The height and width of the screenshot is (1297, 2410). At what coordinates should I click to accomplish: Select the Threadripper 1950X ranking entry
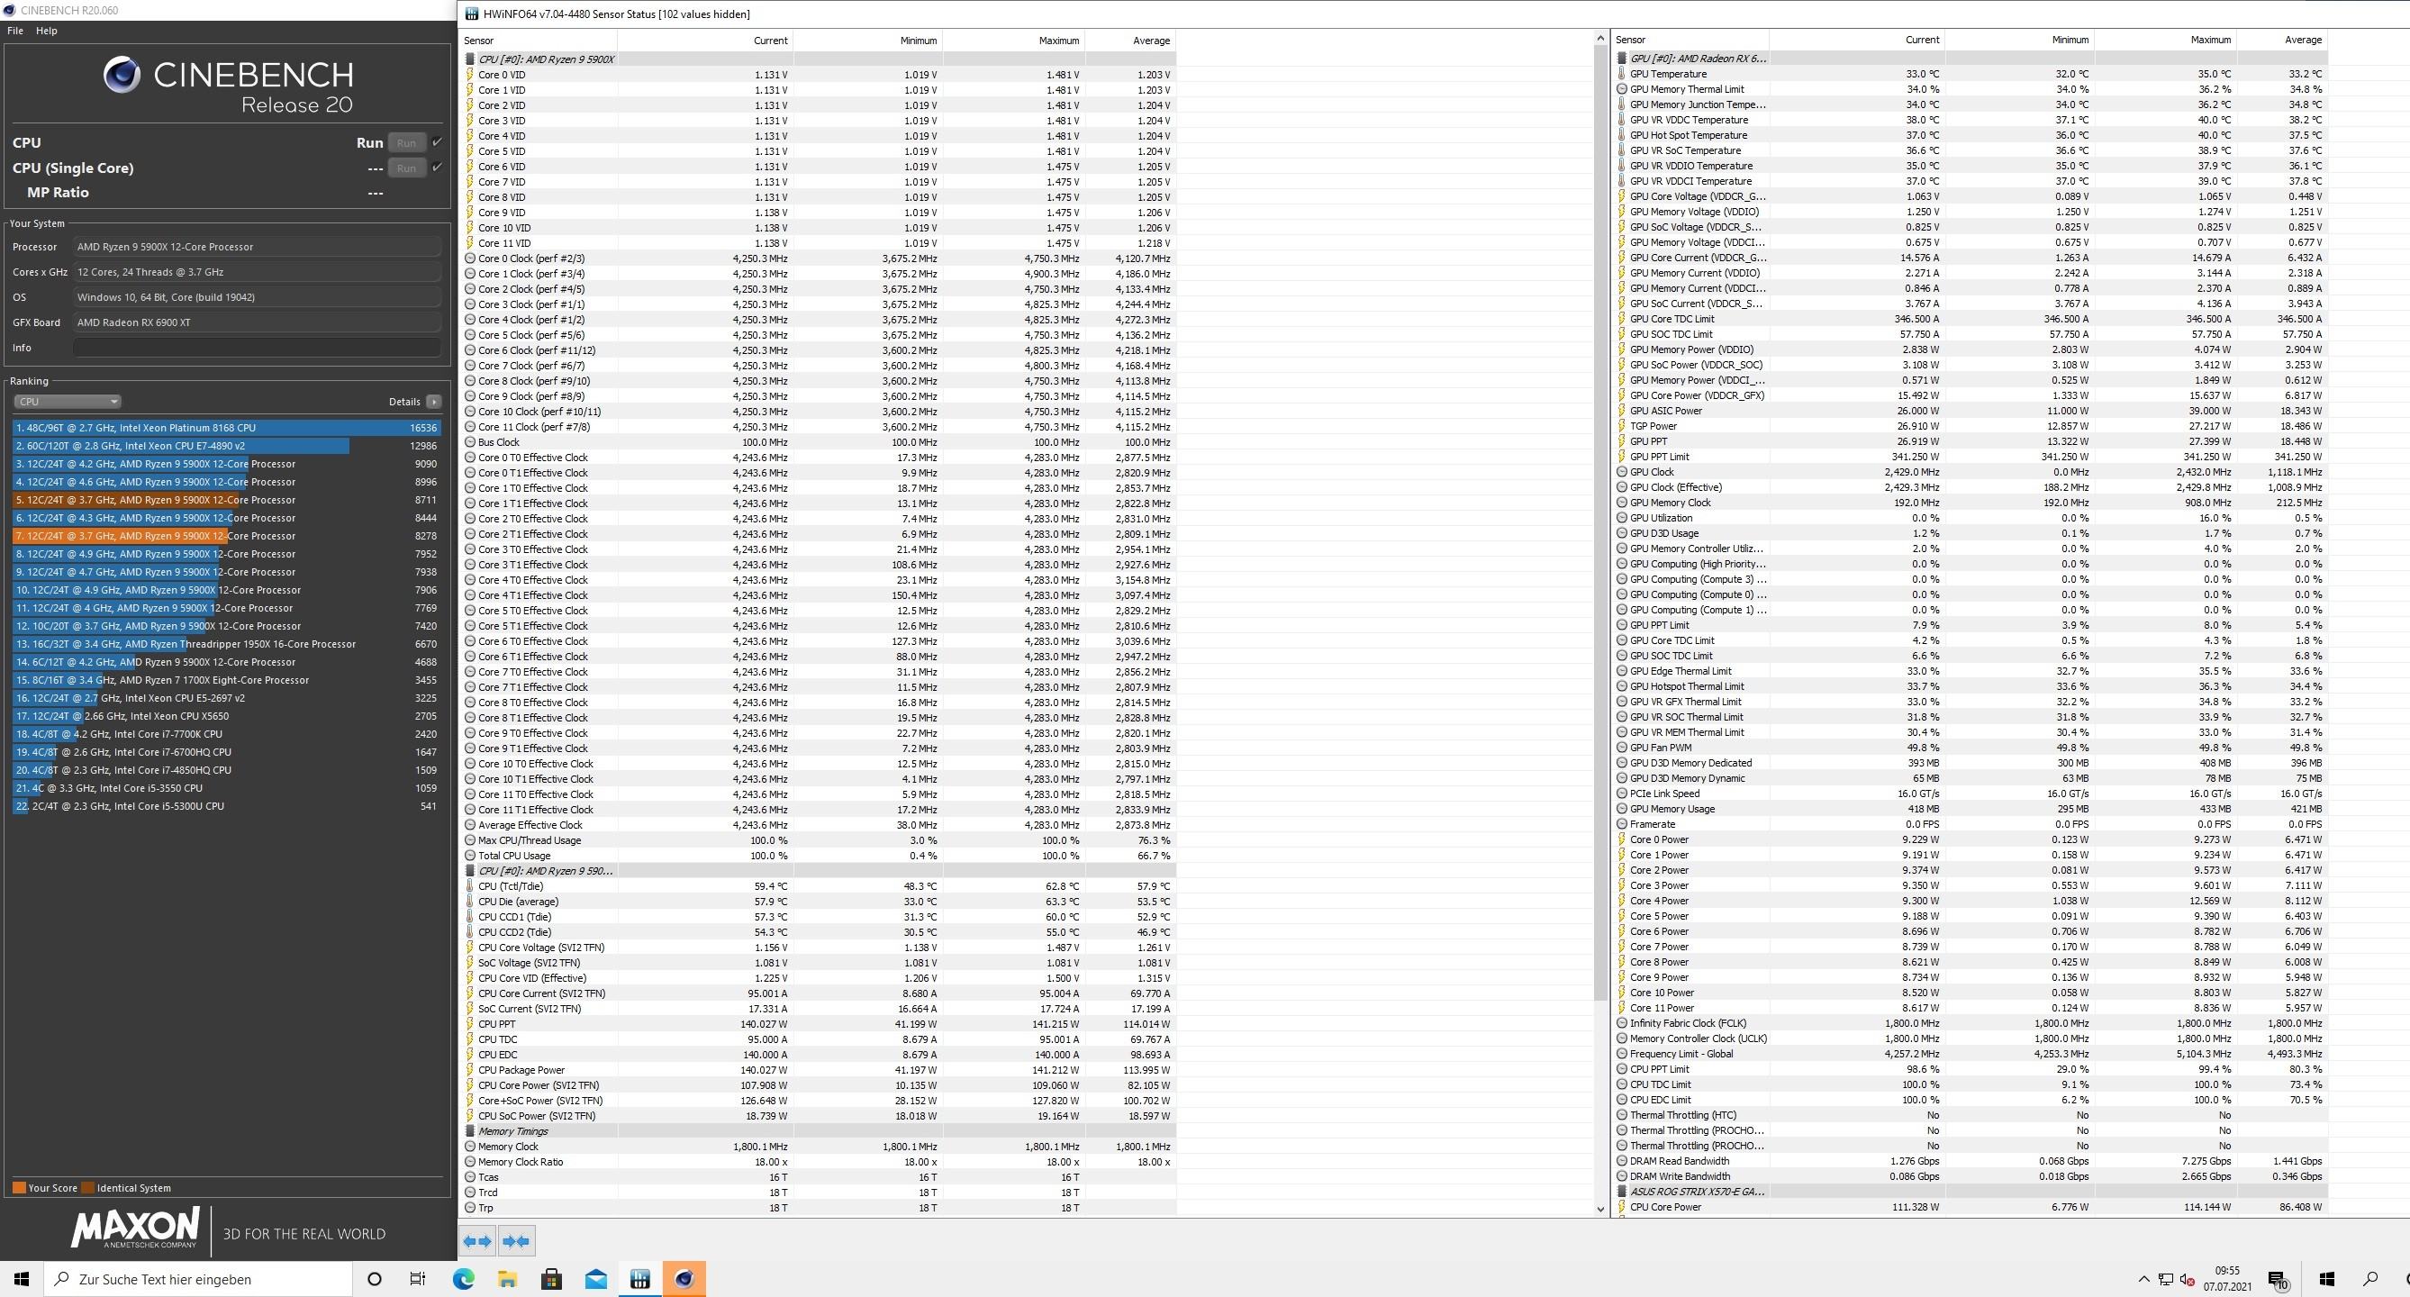click(x=226, y=644)
